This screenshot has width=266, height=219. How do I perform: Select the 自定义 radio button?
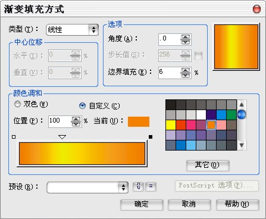[x=82, y=105]
